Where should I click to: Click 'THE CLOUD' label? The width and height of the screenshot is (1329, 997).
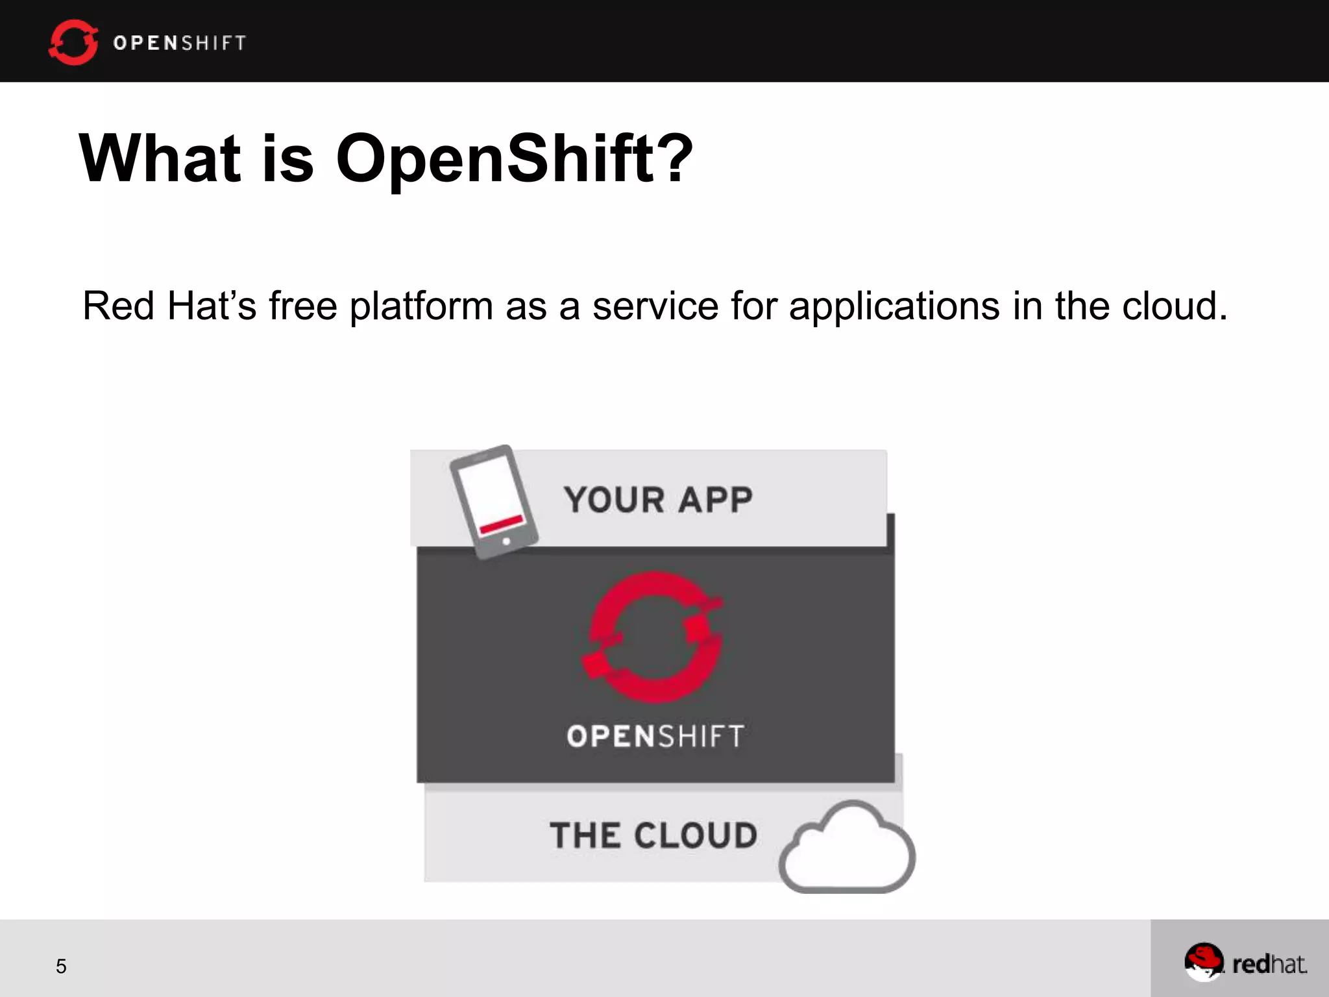pos(653,835)
